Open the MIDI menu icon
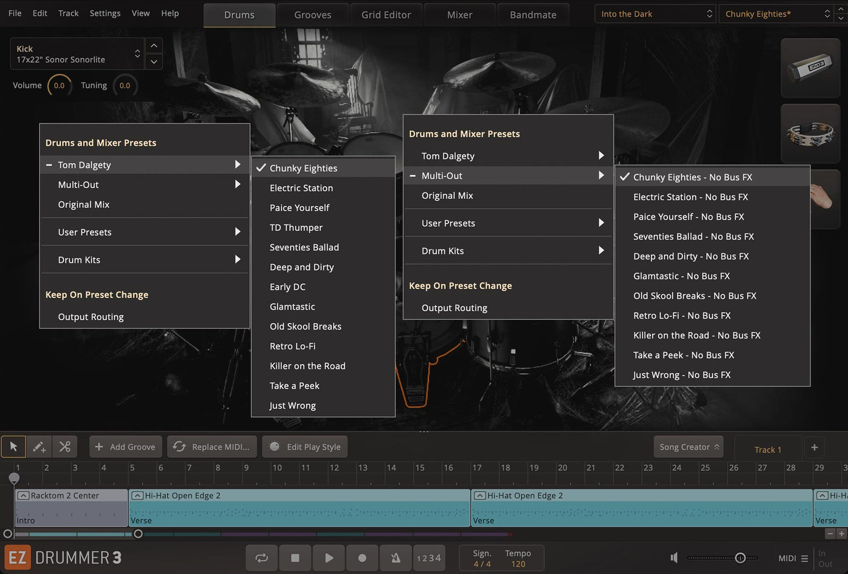The height and width of the screenshot is (574, 848). (x=805, y=558)
